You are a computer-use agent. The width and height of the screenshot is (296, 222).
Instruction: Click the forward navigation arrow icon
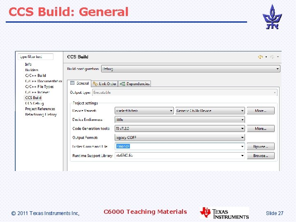[272, 57]
